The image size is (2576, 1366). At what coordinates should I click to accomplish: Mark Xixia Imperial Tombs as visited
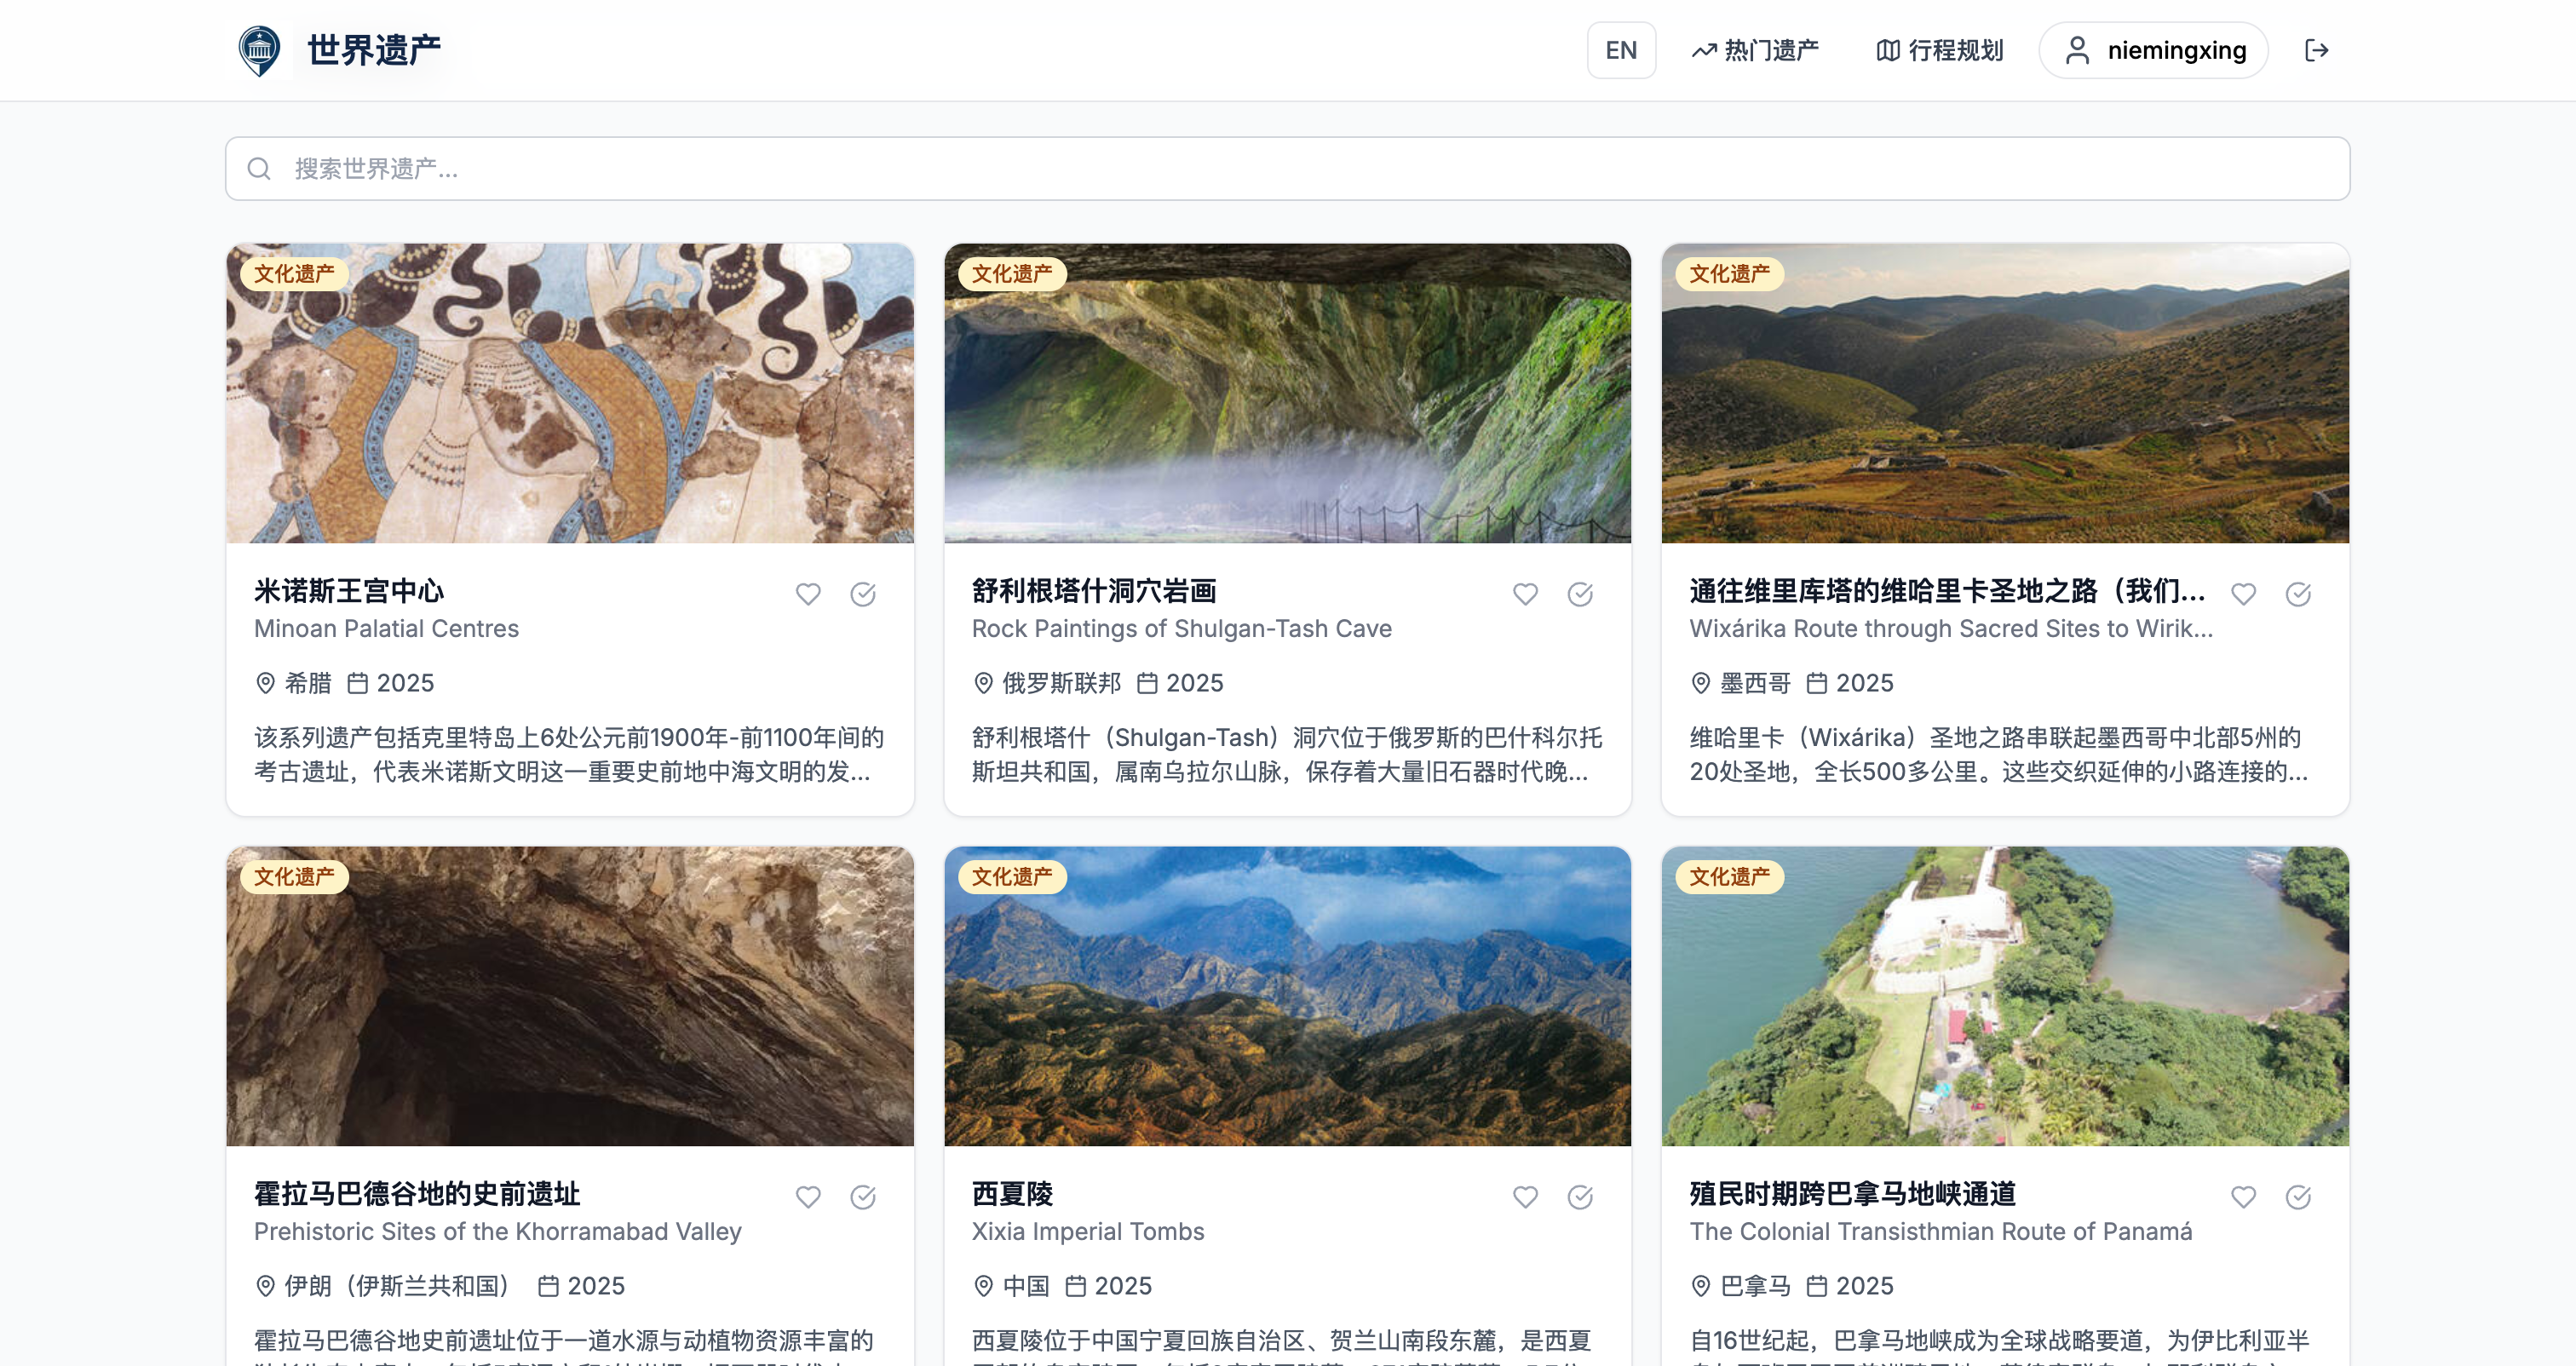point(1580,1197)
